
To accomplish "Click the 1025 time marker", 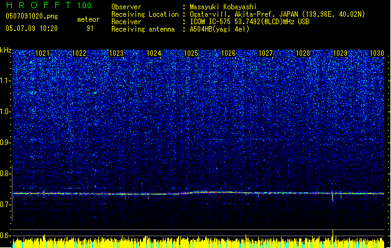I will [x=191, y=53].
